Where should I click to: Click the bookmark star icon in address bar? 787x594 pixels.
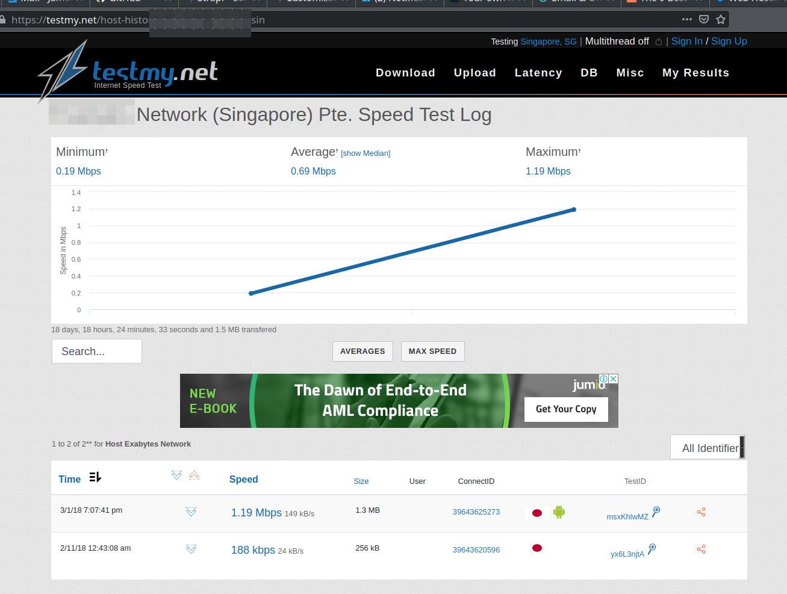[x=721, y=19]
